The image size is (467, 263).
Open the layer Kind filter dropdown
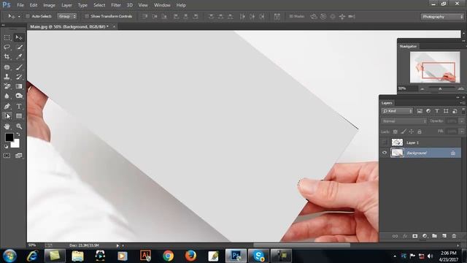[397, 111]
